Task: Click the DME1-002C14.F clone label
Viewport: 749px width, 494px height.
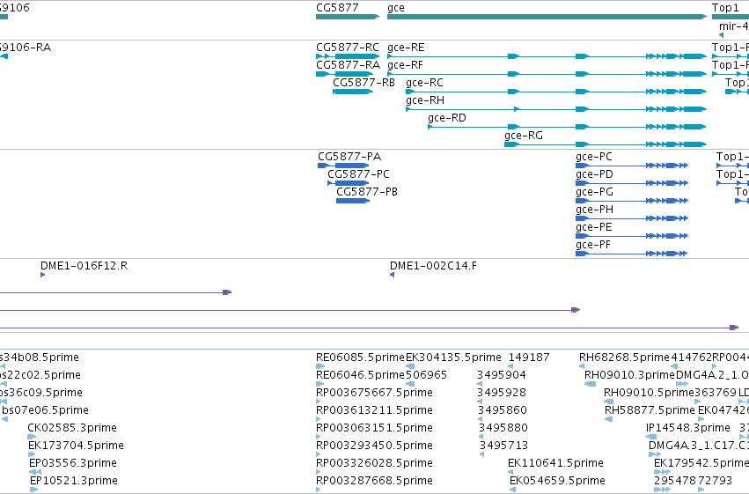Action: (433, 266)
